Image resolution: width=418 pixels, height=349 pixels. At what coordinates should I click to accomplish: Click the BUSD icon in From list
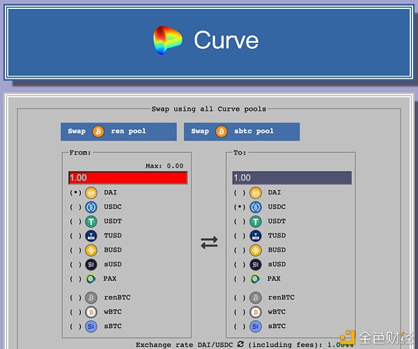click(x=91, y=250)
